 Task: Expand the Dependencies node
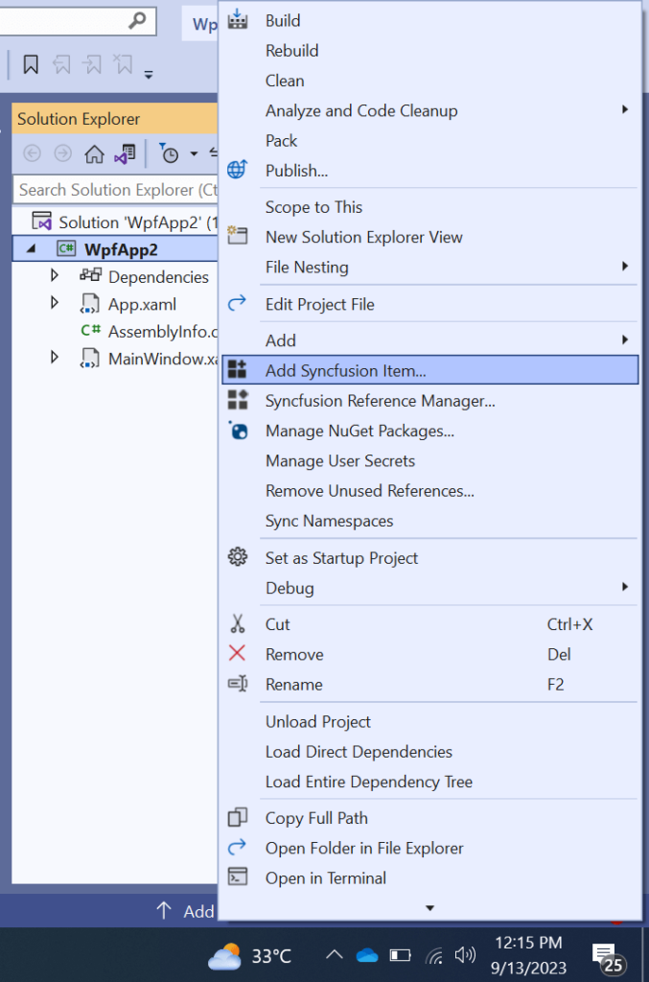pos(55,276)
